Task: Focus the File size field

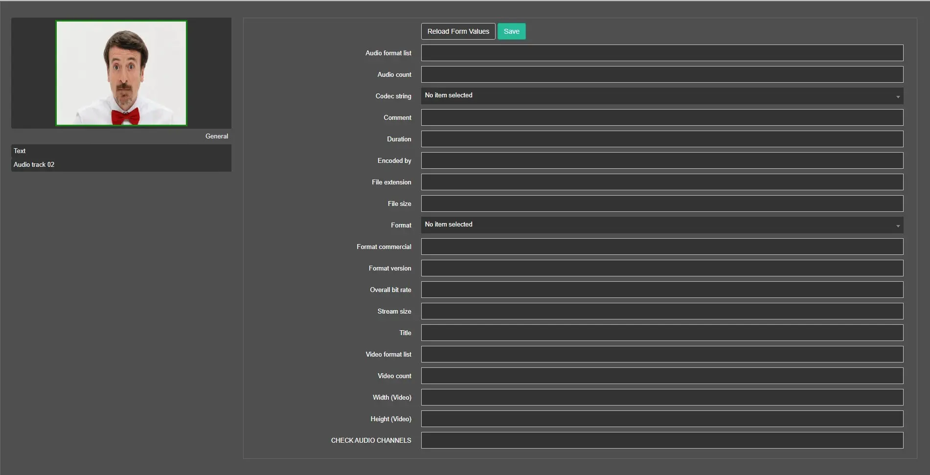Action: tap(661, 204)
